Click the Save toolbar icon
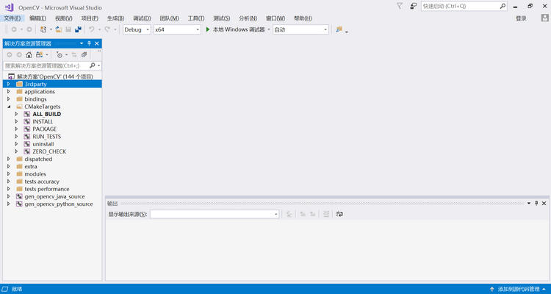This screenshot has width=551, height=294. coord(68,29)
